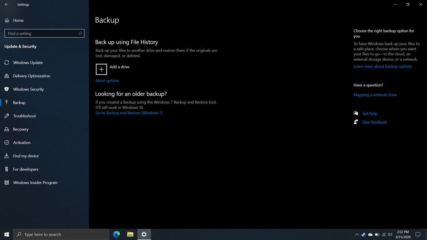The height and width of the screenshot is (240, 427).
Task: Open More options link
Action: 107,81
